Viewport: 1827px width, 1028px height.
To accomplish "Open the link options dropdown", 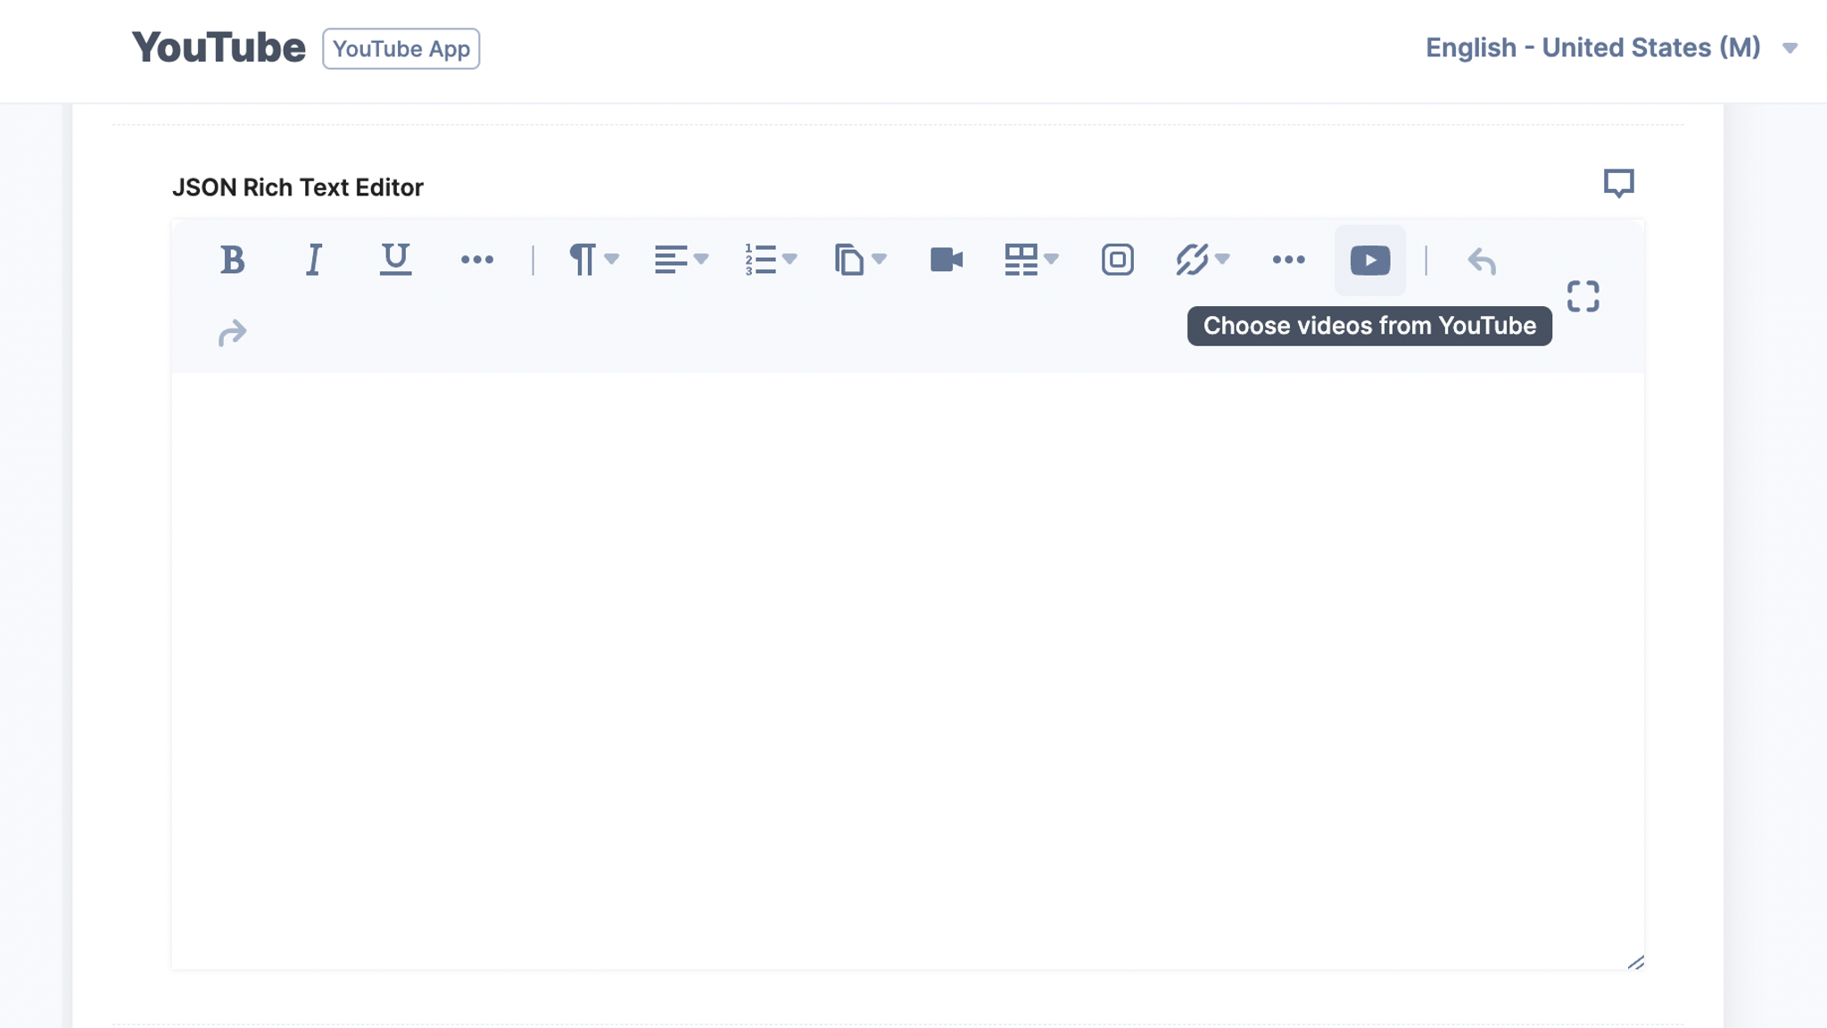I will pos(1203,260).
